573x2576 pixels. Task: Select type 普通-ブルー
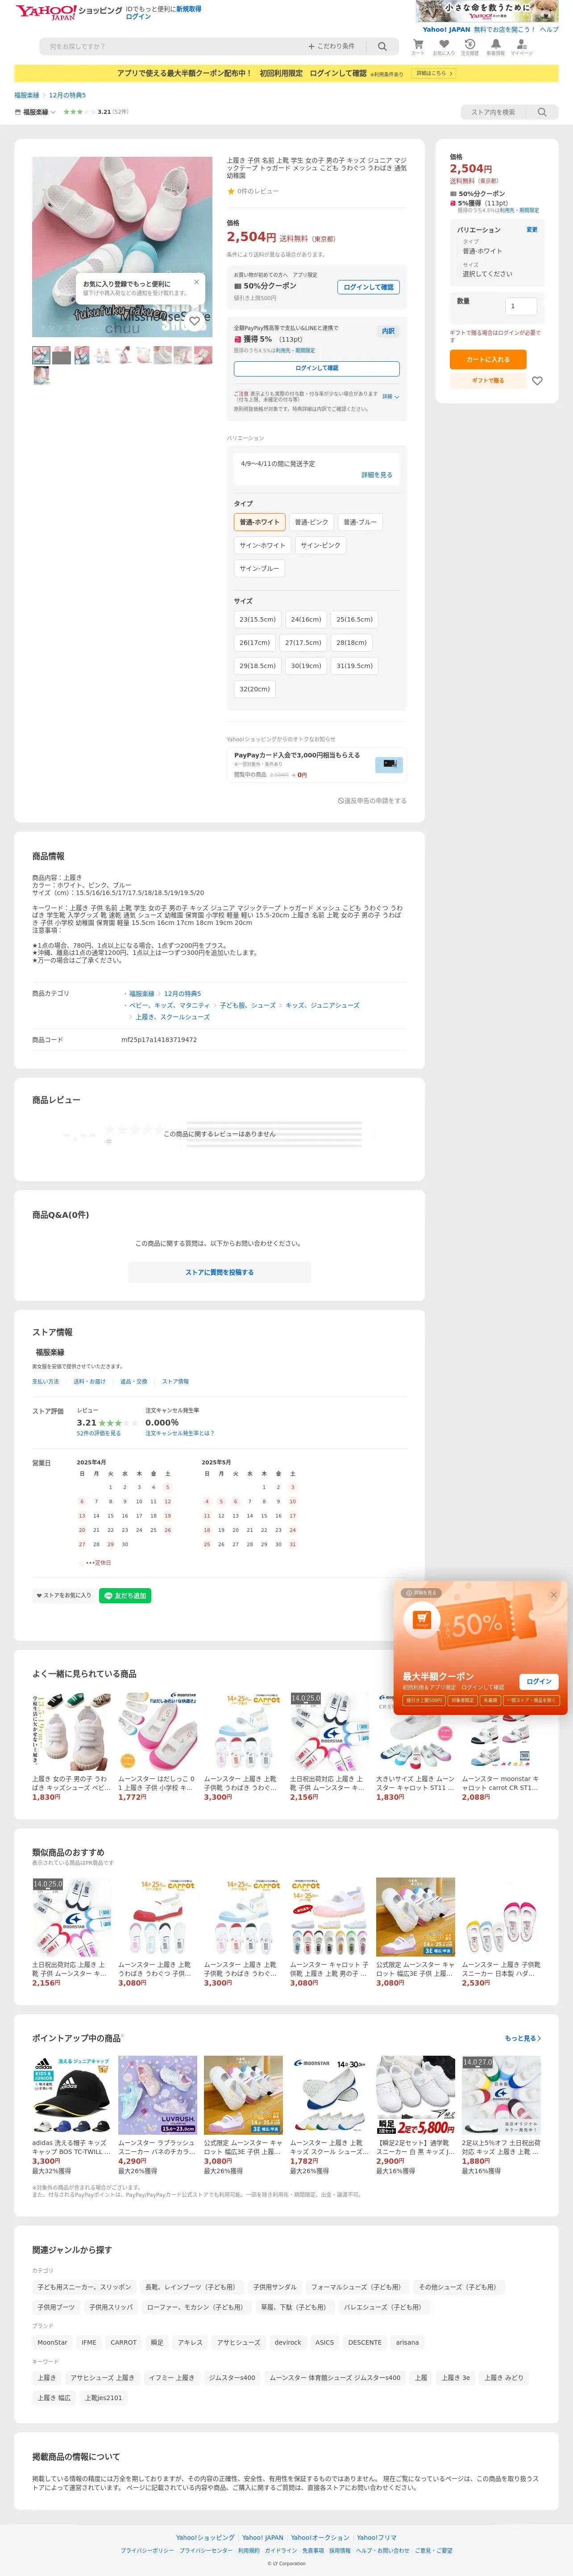(360, 522)
